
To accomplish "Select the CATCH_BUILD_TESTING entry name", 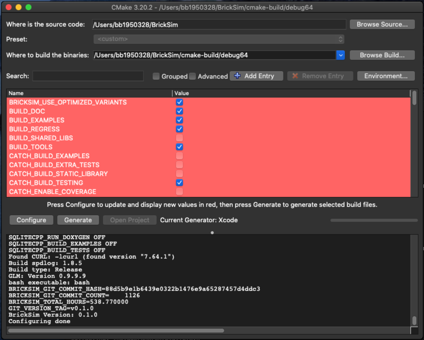I will (46, 183).
